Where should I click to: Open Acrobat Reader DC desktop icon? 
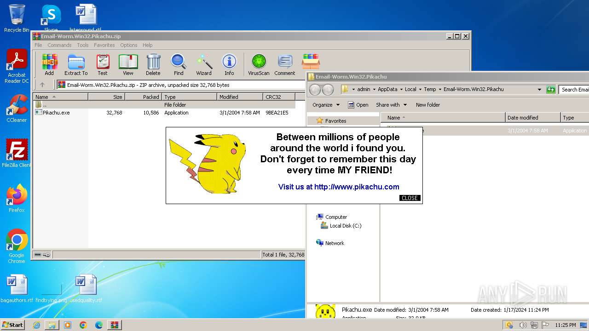17,67
